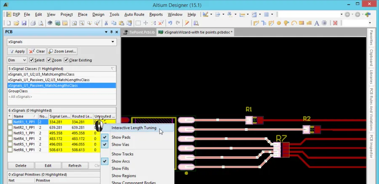
Task: Click the Delete button under xSignals list
Action: (x=21, y=166)
